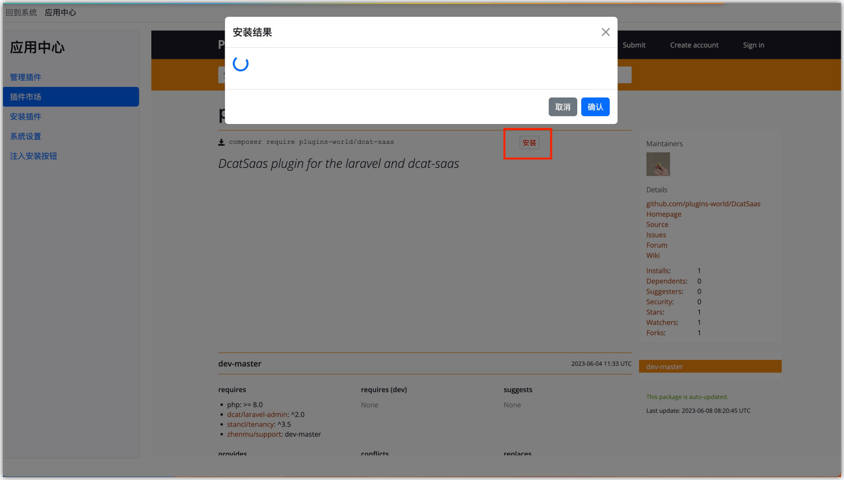844x480 pixels.
Task: Click the Dependents stat link
Action: coord(667,281)
